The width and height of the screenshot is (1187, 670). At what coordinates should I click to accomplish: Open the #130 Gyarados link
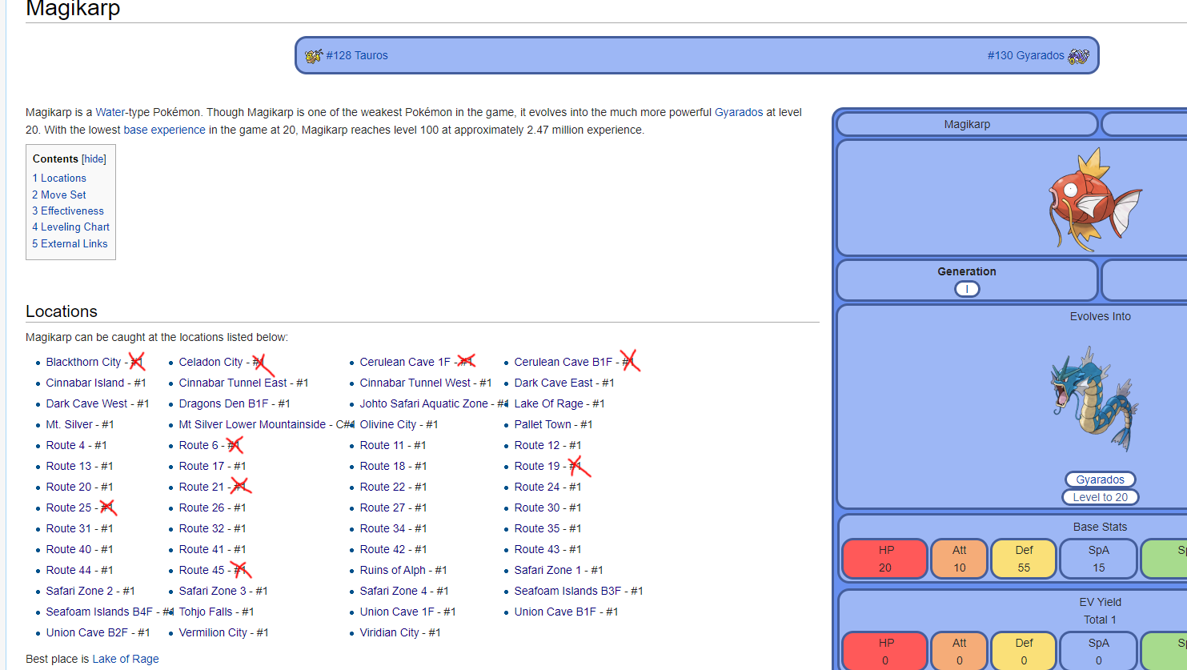[1026, 55]
